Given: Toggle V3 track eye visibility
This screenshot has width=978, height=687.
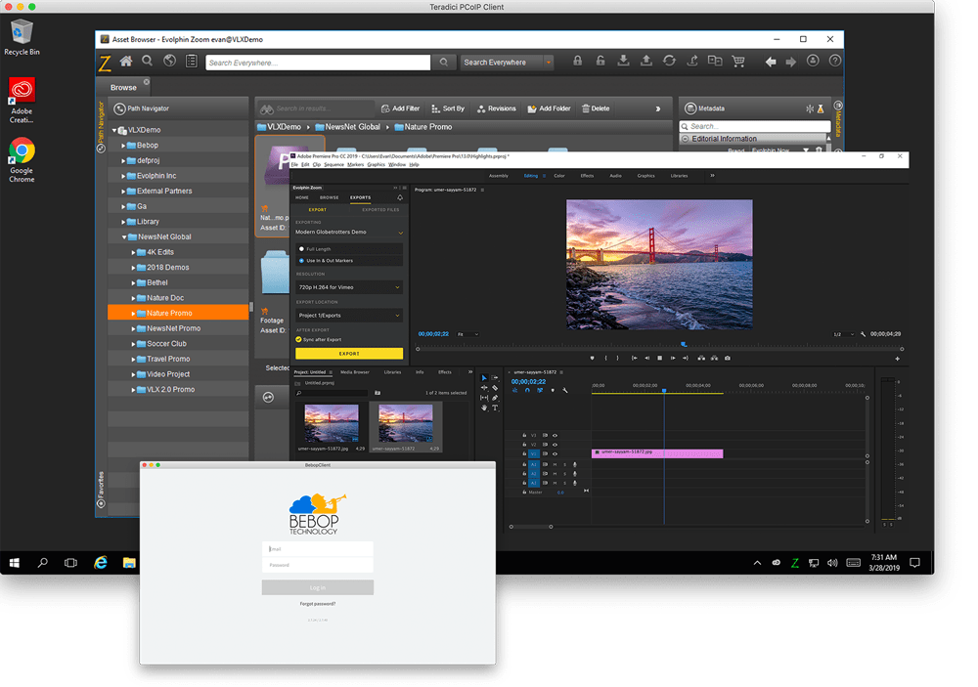Looking at the screenshot, I should coord(555,436).
